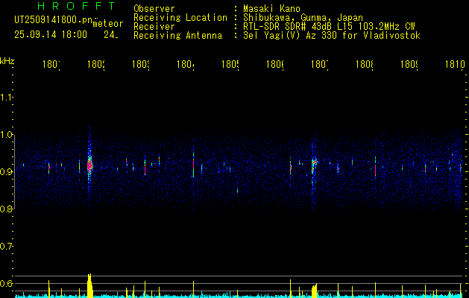Select Shibukawa, Gunma, Japan location text
Image resolution: width=469 pixels, height=298 pixels.
click(303, 18)
